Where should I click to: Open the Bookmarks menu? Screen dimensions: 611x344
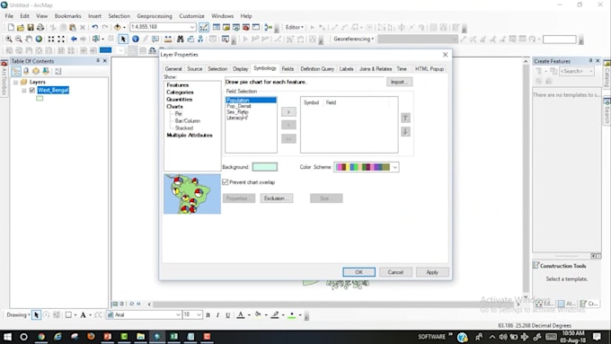tap(67, 16)
